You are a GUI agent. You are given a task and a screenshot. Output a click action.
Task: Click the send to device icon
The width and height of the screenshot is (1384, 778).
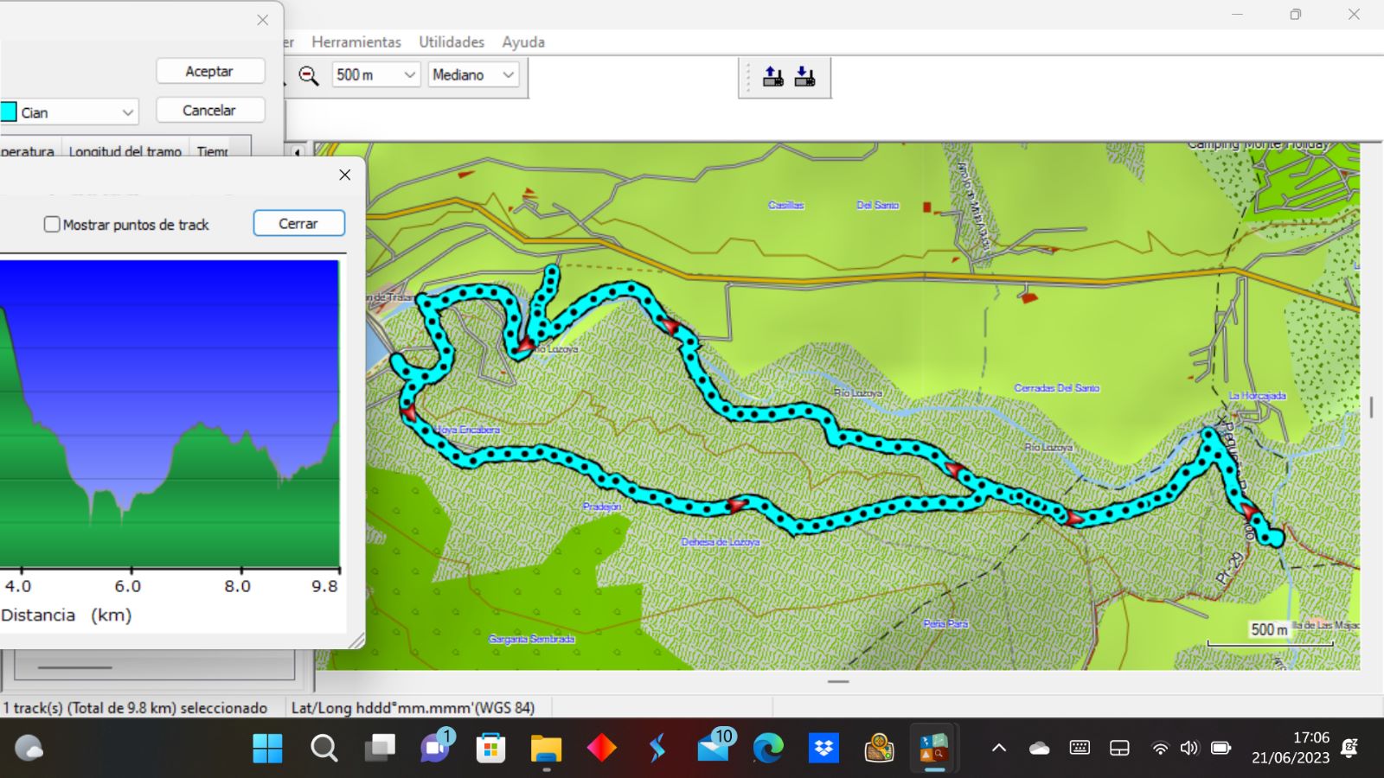coord(773,77)
